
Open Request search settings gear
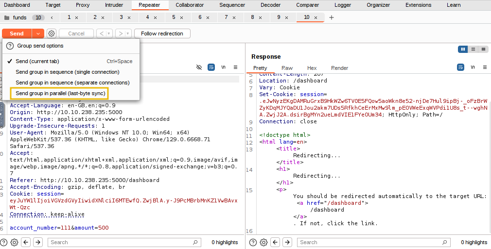tap(14, 242)
